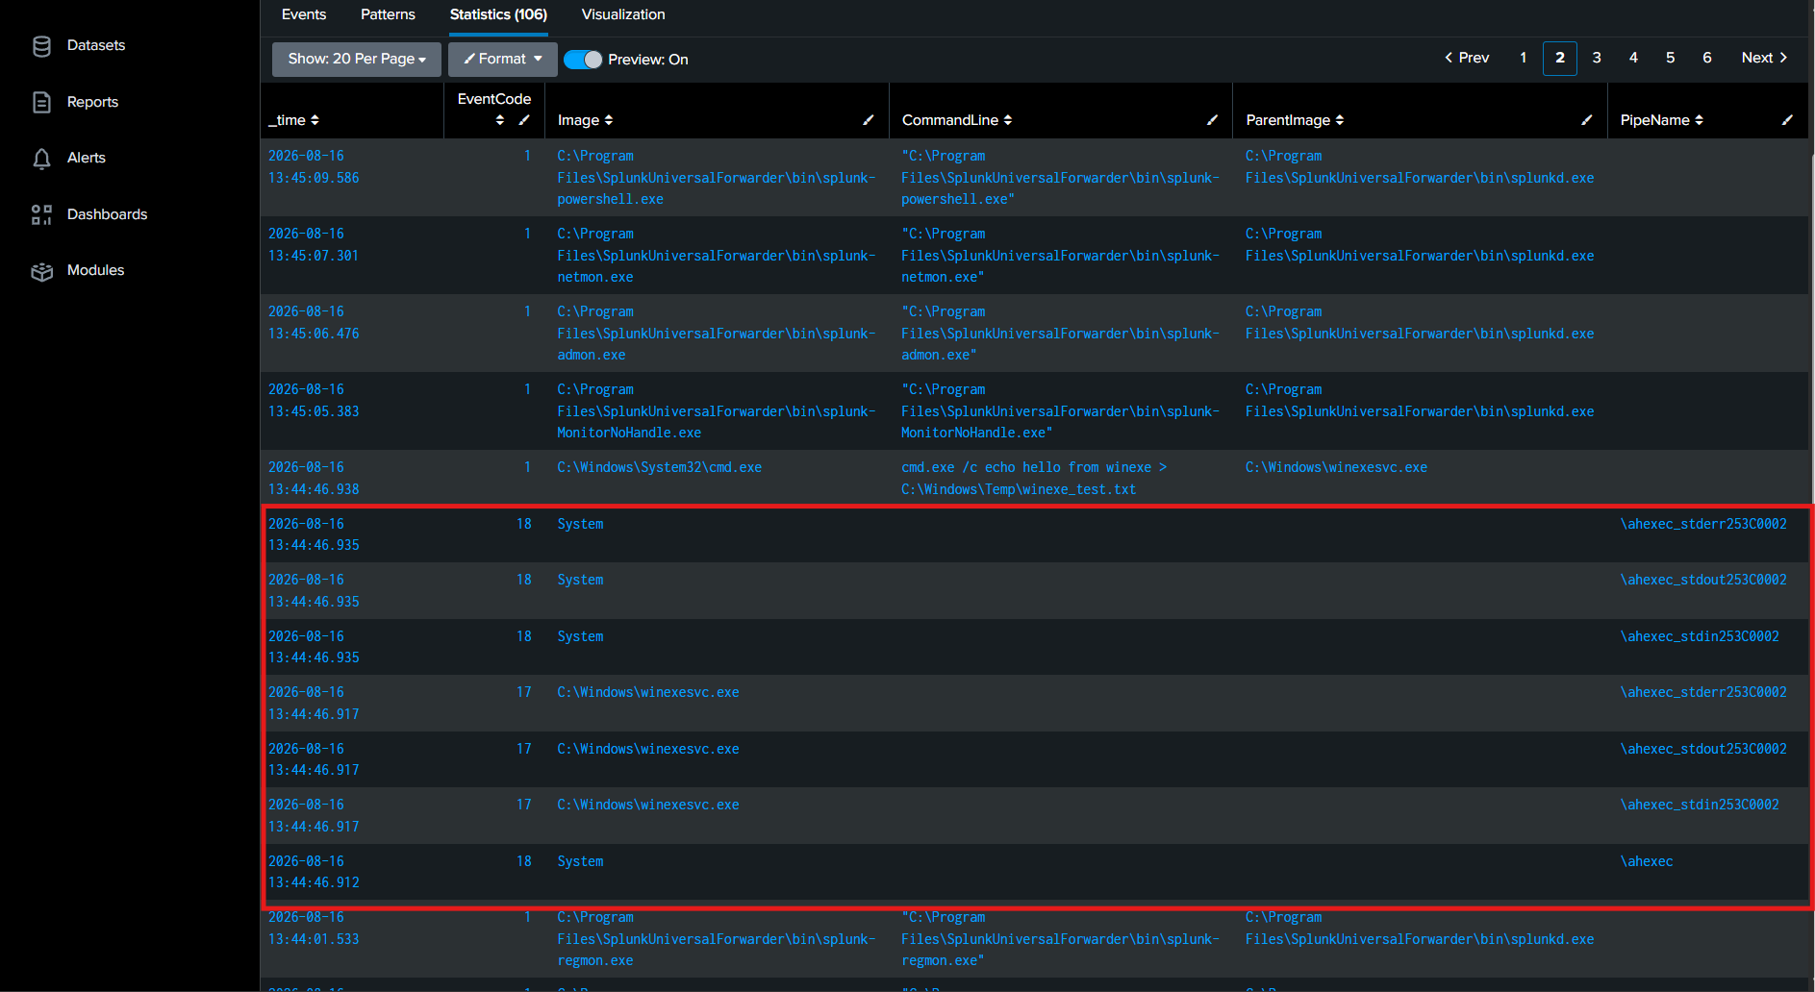Click the Image column pencil edit icon
1815x992 pixels.
tap(869, 120)
